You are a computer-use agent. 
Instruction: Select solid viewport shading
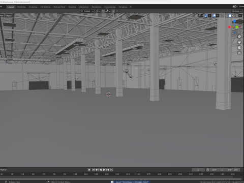230,16
